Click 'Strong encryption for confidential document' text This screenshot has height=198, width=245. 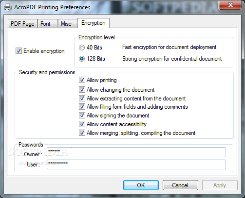click(172, 59)
